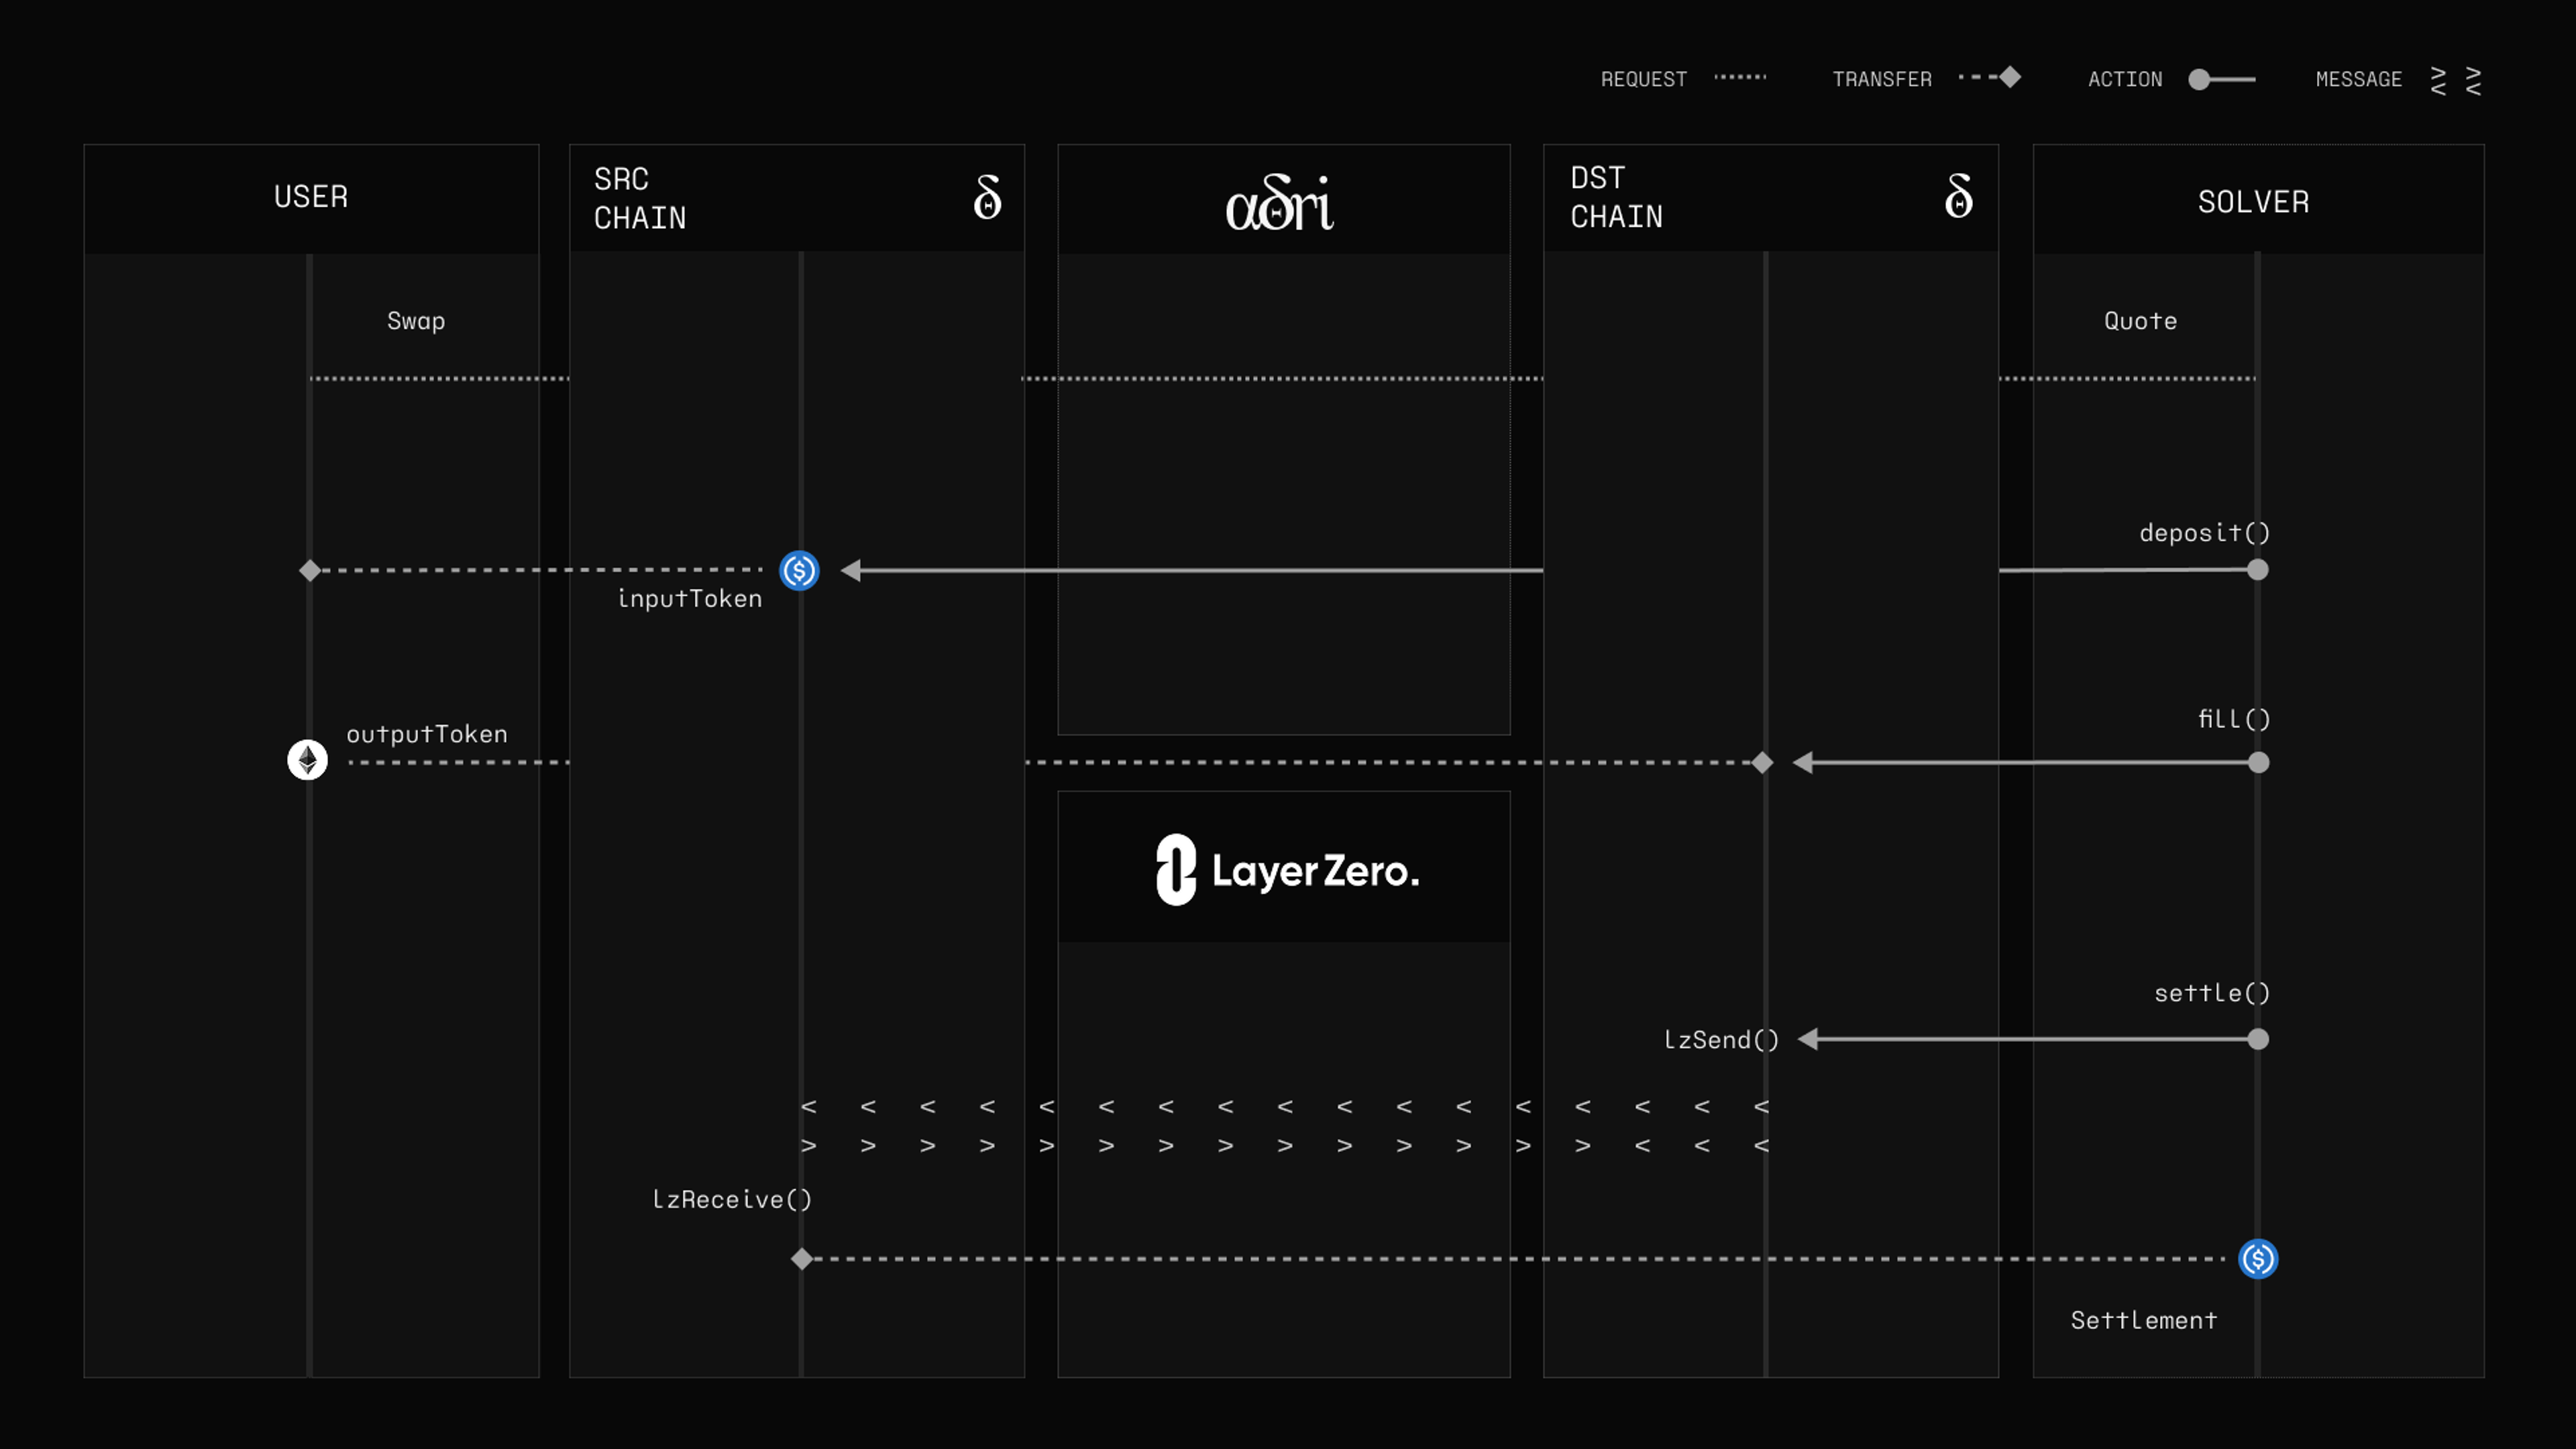Click the LayerZero logo
Viewport: 2576px width, 1449px height.
pos(1287,870)
